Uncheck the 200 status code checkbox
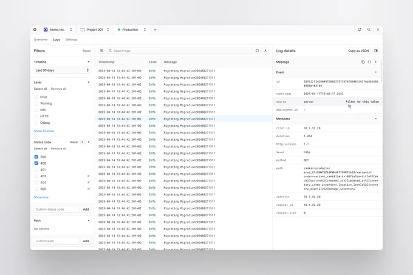The height and width of the screenshot is (275, 413). click(x=36, y=157)
